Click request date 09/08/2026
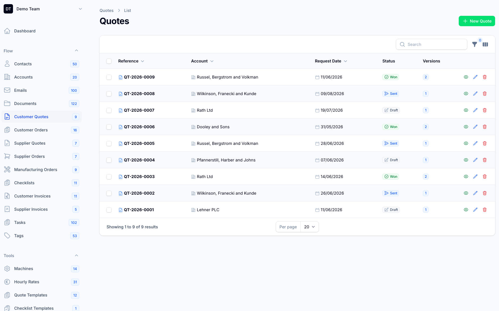Viewport: 499px width, 311px height. (332, 94)
